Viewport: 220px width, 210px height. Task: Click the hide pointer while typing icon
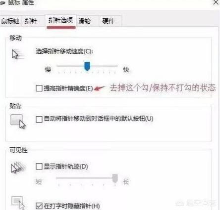click(x=18, y=203)
